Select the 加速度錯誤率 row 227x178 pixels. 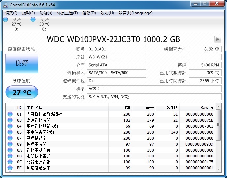(111, 168)
